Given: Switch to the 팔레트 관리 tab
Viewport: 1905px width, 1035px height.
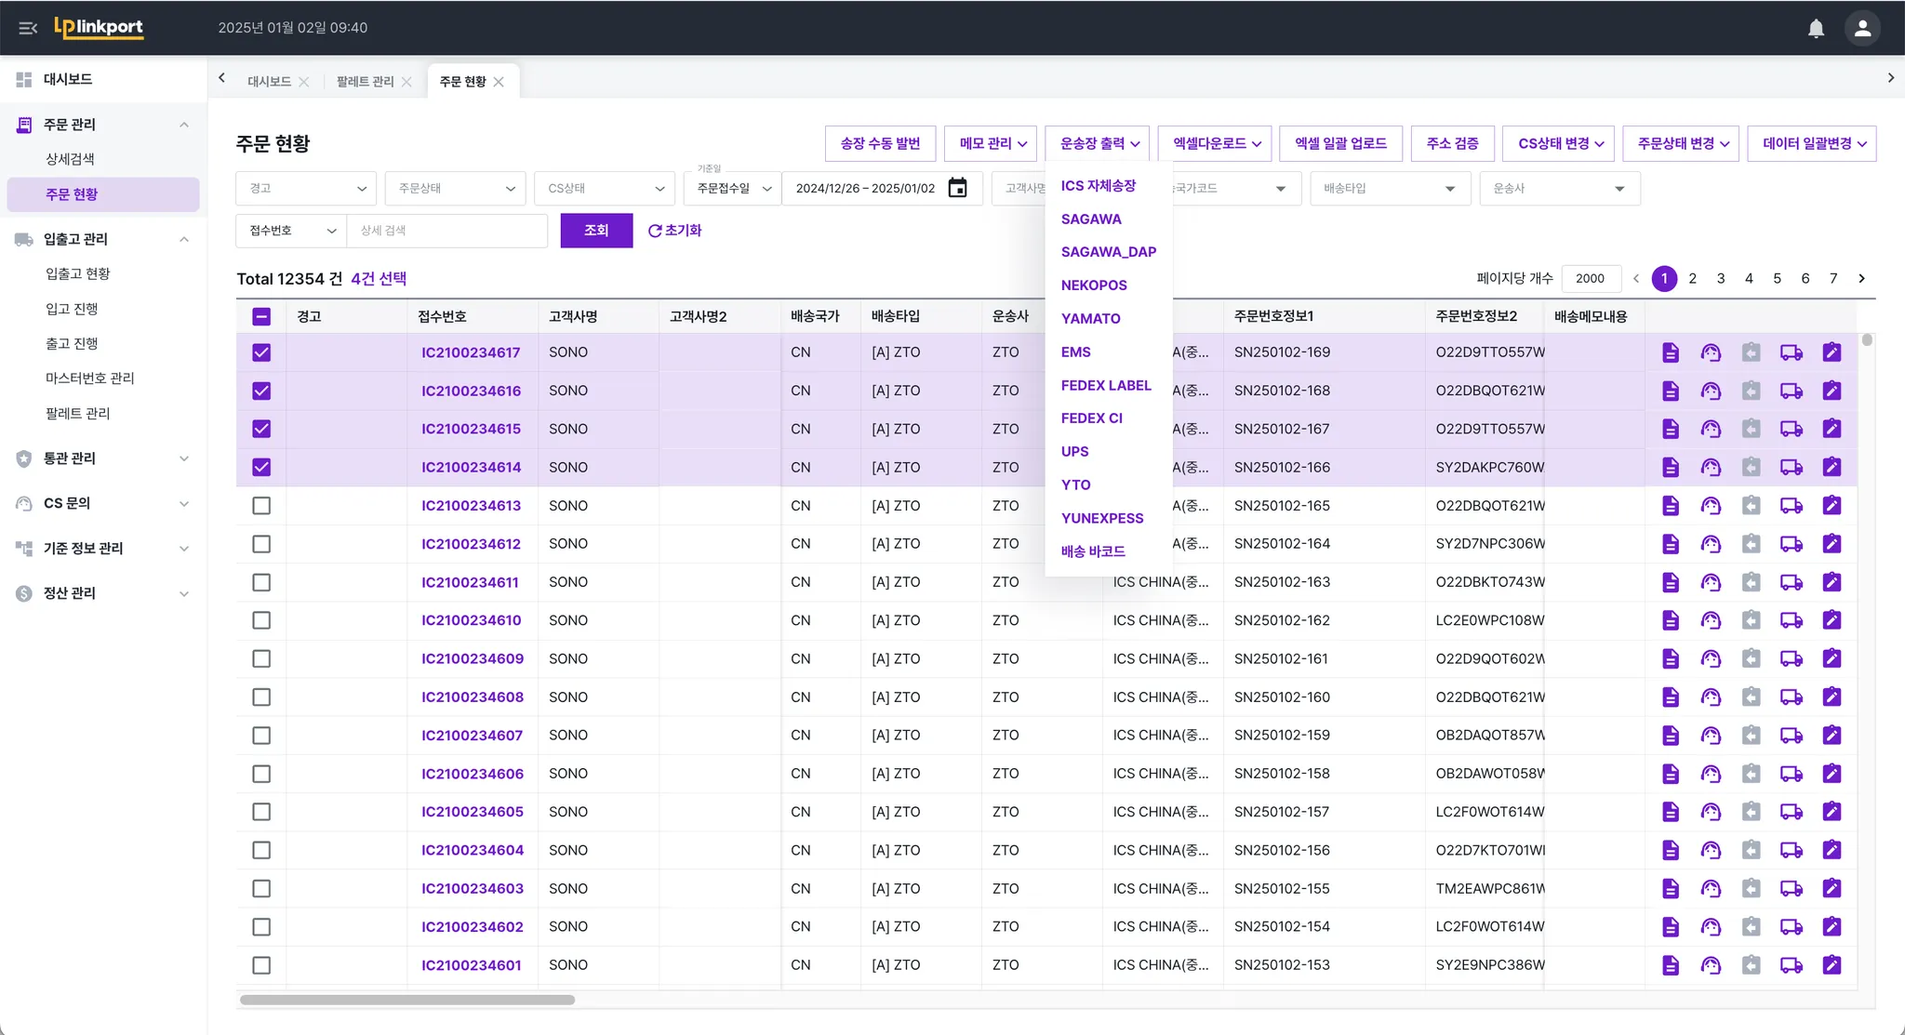Looking at the screenshot, I should [x=365, y=82].
